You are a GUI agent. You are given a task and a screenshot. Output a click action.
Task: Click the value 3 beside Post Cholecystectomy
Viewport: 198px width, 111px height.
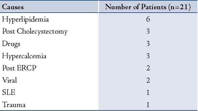pos(148,31)
